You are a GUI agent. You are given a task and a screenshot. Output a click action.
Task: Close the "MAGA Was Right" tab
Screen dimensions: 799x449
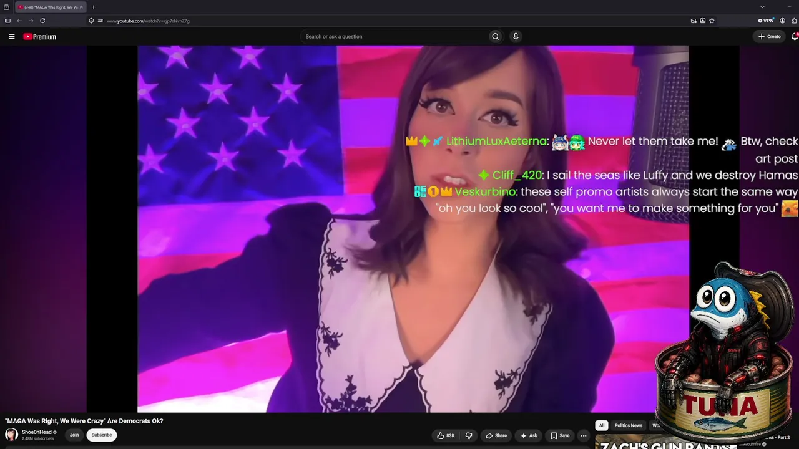click(81, 7)
